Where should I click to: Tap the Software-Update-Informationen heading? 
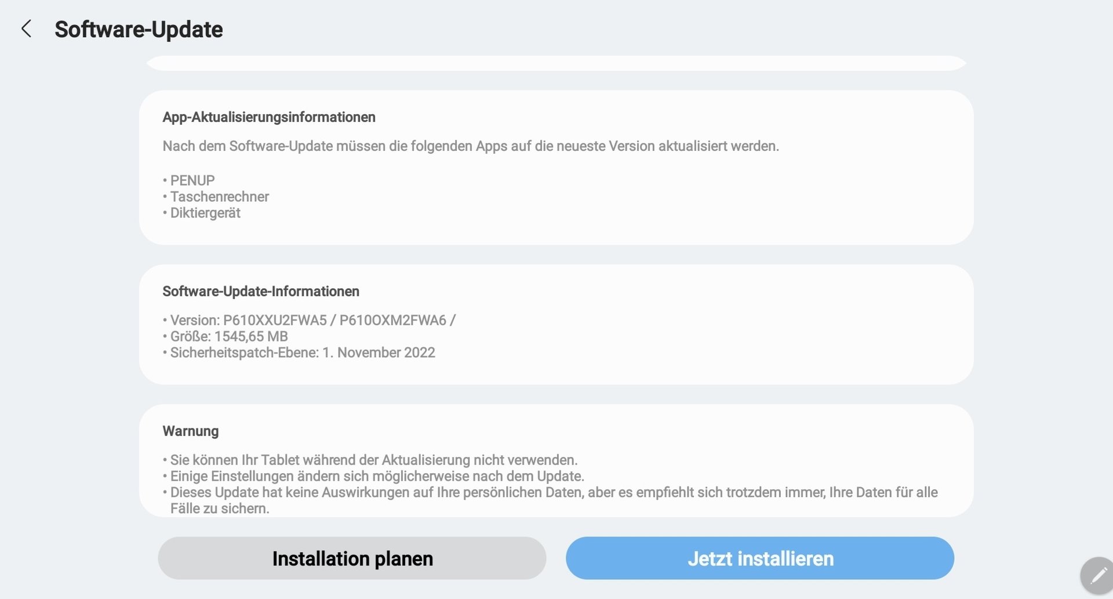(261, 291)
